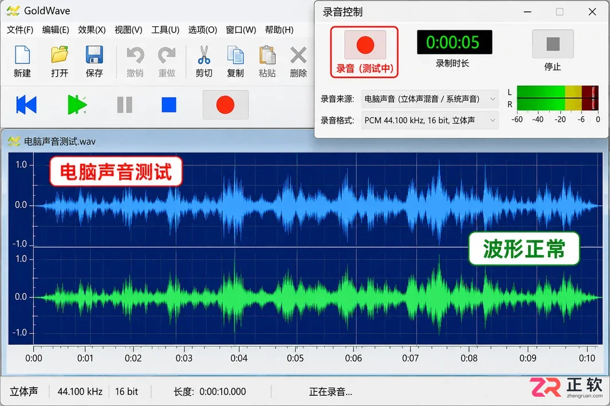Pause playback with the gray pause button
Viewport: 610px width, 406px height.
(x=125, y=105)
